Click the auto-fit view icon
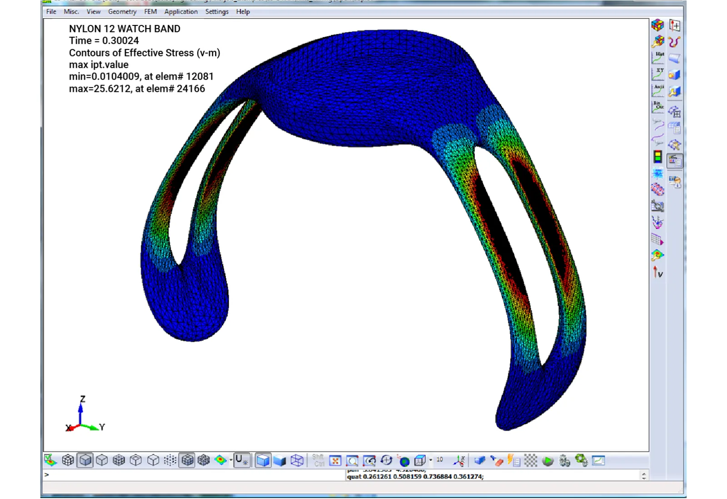The height and width of the screenshot is (499, 727). pos(335,460)
